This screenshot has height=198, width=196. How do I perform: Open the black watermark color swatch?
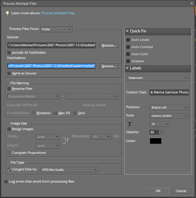pos(155,141)
